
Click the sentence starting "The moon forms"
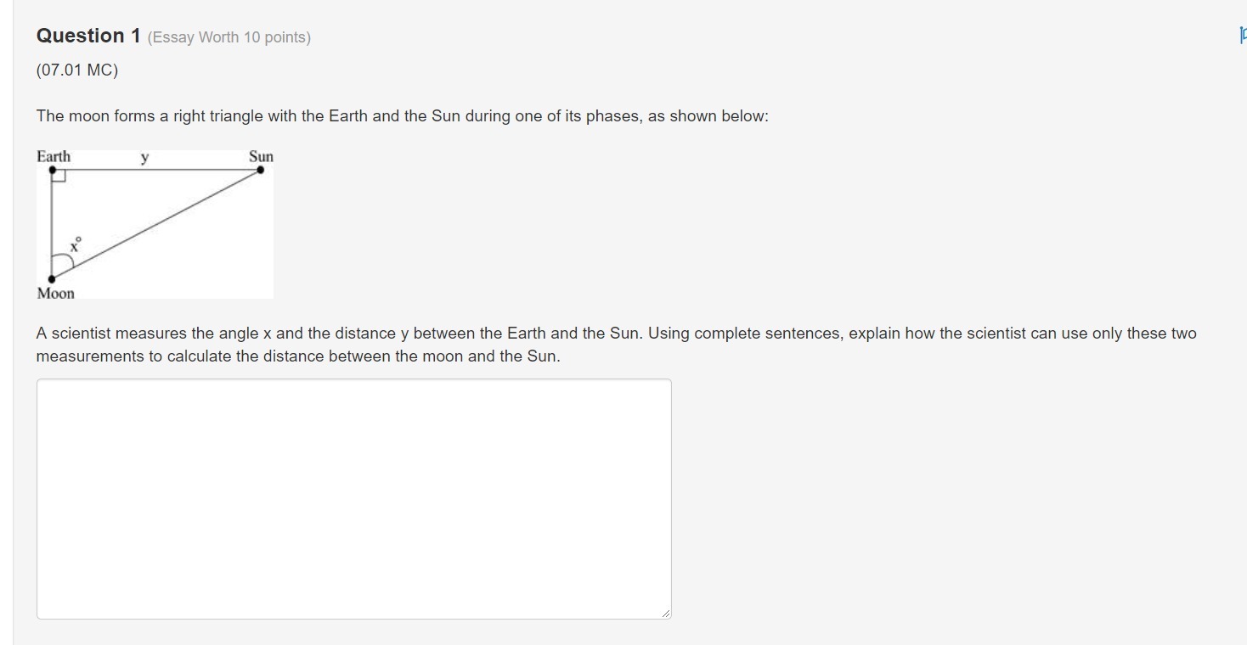pos(402,116)
